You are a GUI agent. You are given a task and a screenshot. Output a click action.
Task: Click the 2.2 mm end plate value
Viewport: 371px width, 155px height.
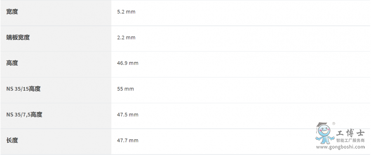[x=126, y=38]
